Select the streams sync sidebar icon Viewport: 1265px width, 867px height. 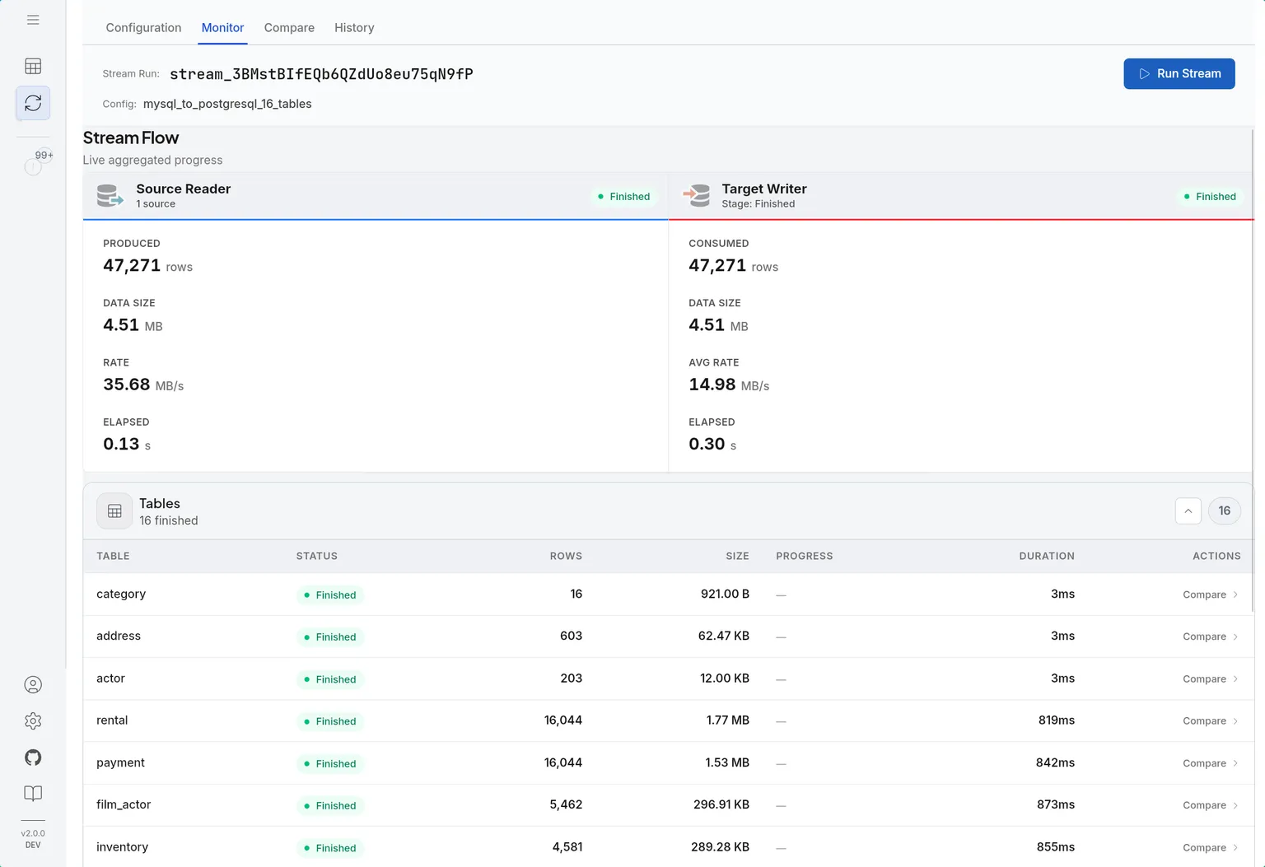(33, 103)
